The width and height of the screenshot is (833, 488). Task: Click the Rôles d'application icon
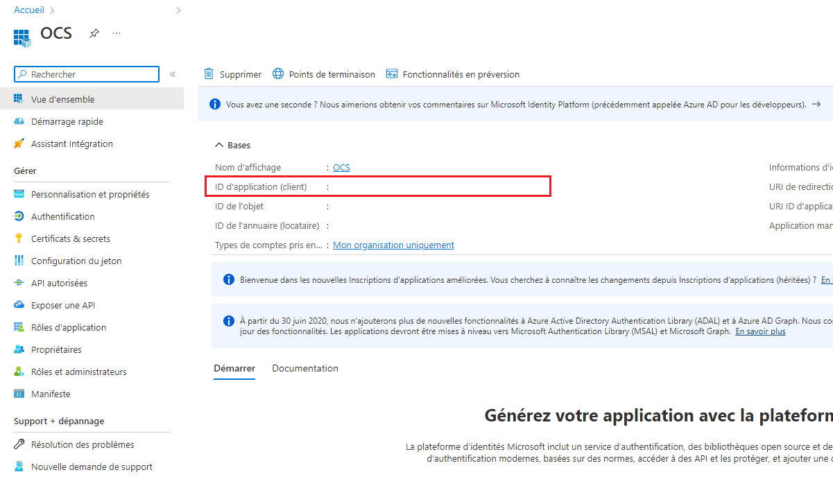19,327
